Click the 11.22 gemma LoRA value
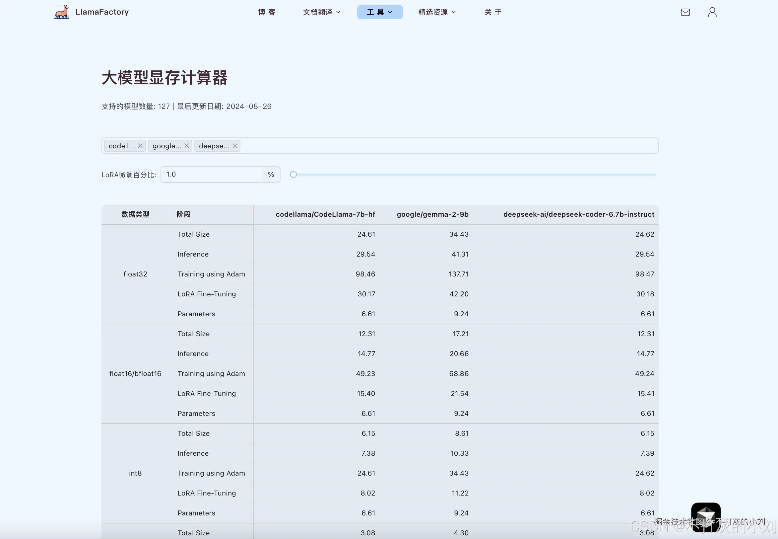This screenshot has width=778, height=539. 460,494
